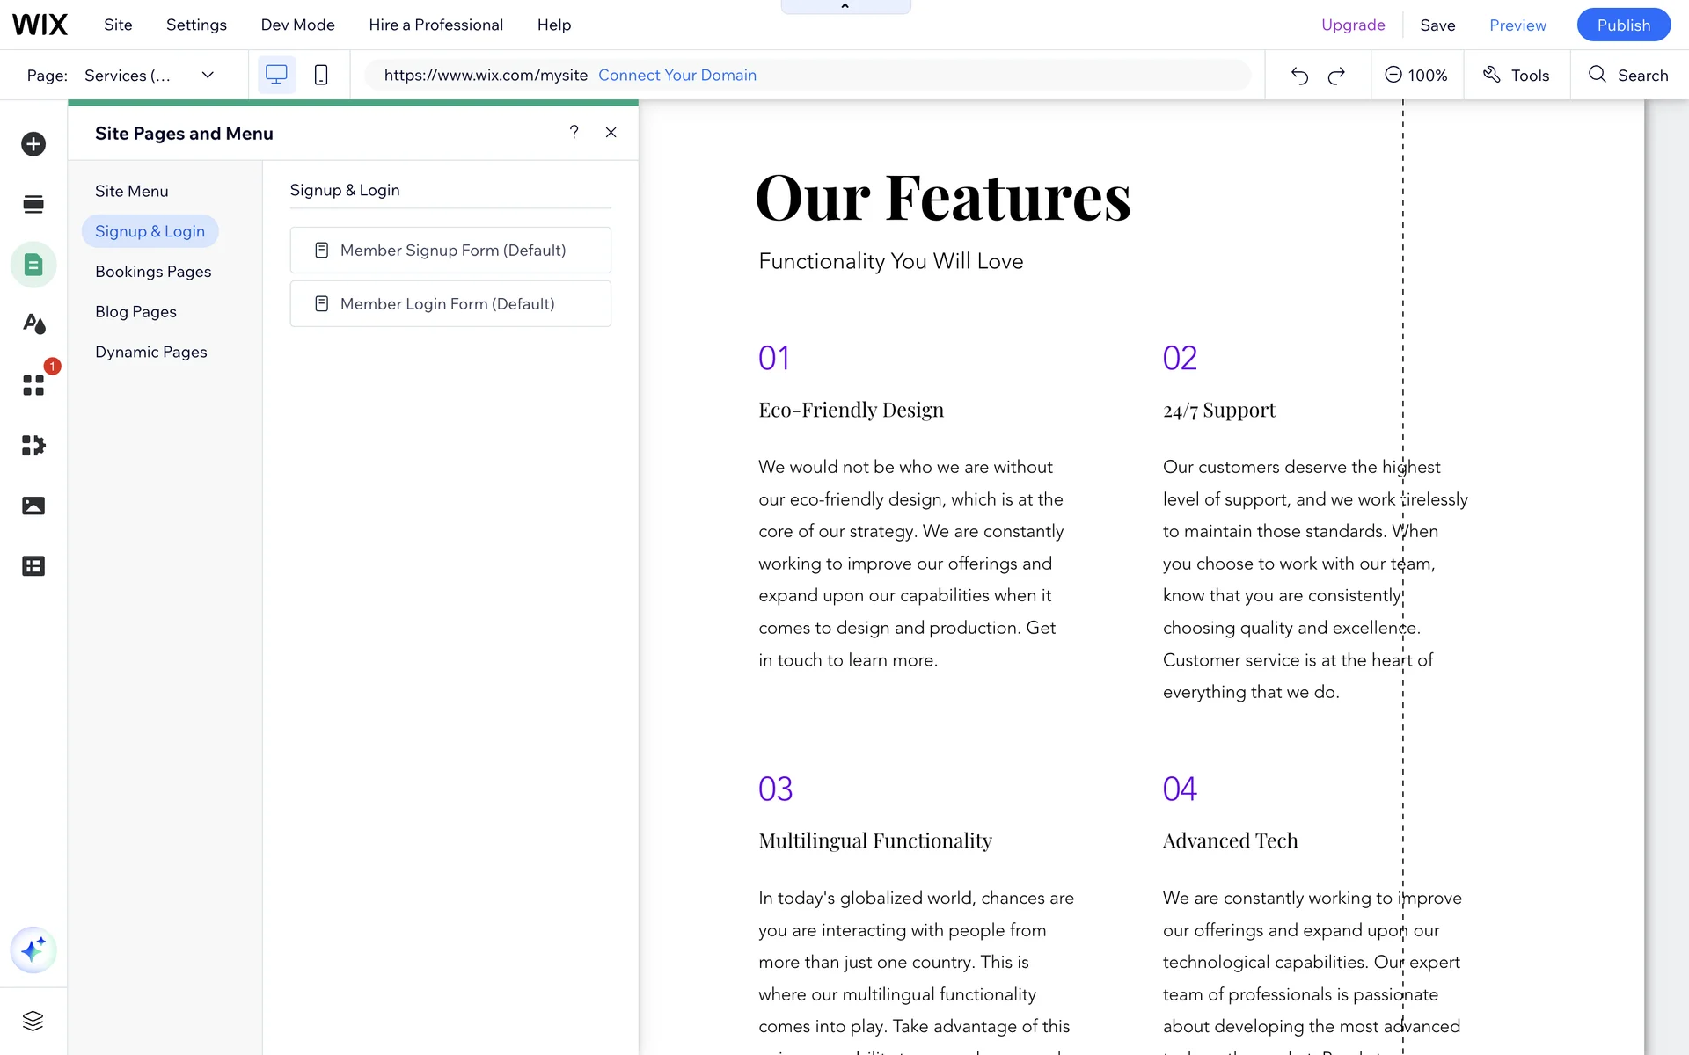The image size is (1689, 1055).
Task: Collapse the top bar arrow handle
Action: click(845, 6)
